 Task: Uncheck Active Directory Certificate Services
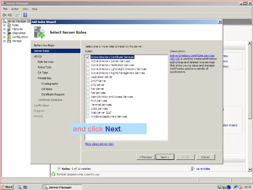pos(88,57)
